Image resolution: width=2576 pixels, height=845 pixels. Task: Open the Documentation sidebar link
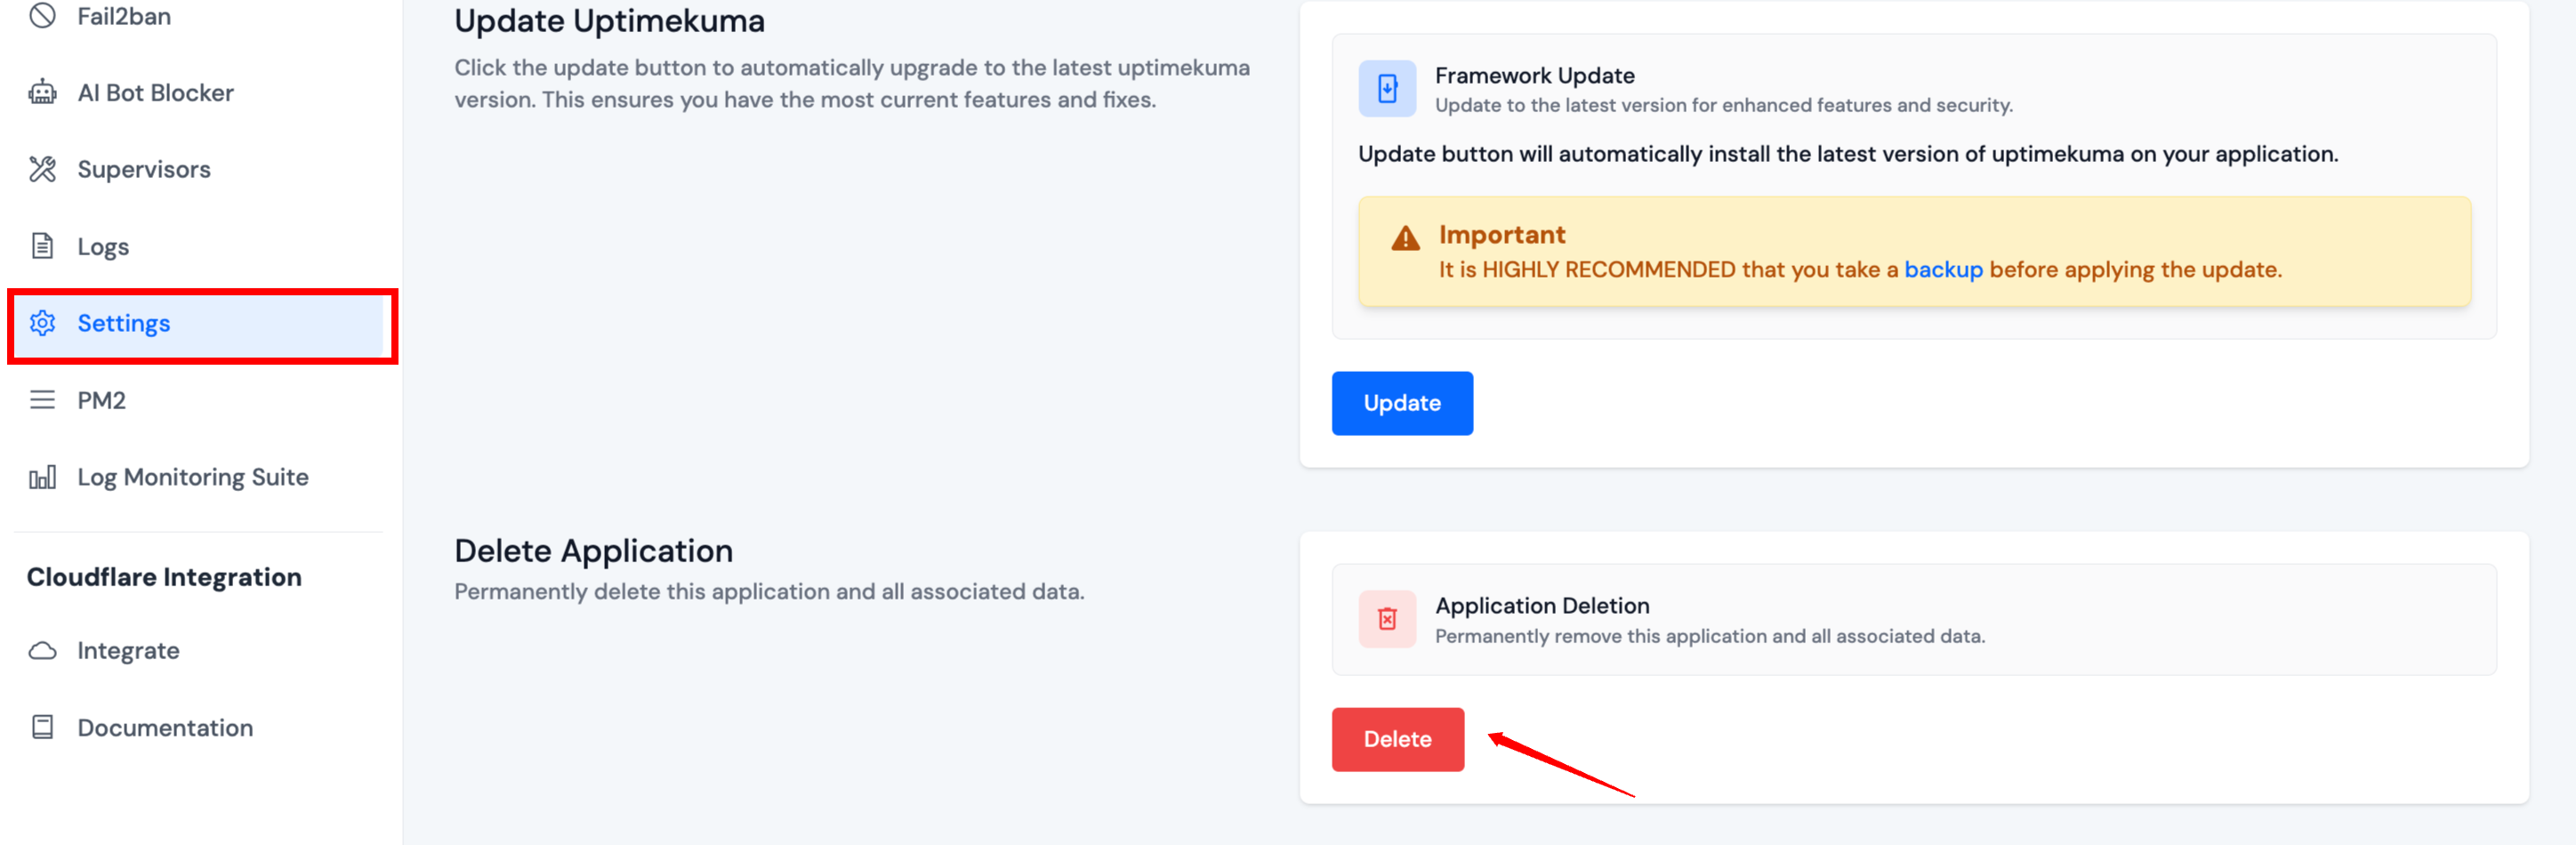point(165,727)
